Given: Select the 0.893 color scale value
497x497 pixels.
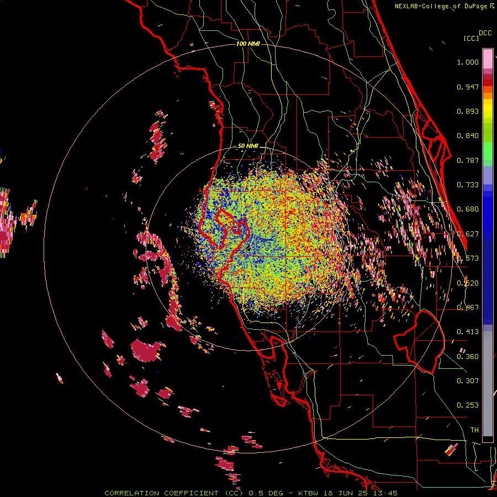Looking at the screenshot, I should (x=468, y=111).
